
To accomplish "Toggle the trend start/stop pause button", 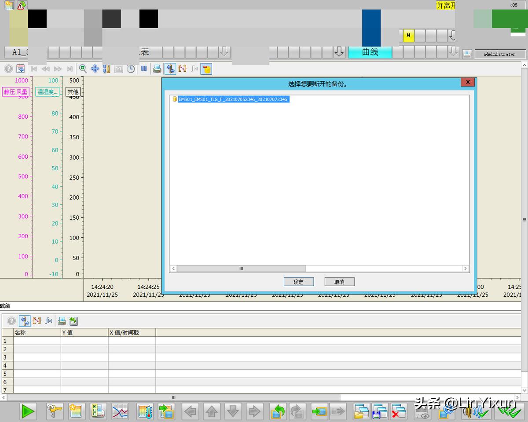I will pos(144,69).
